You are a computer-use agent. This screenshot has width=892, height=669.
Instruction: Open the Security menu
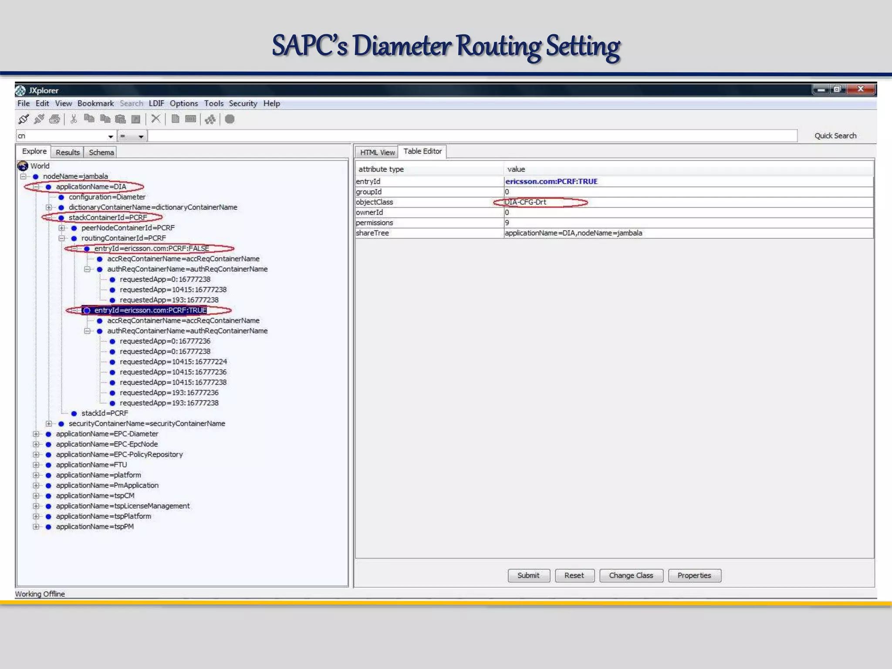click(x=243, y=103)
